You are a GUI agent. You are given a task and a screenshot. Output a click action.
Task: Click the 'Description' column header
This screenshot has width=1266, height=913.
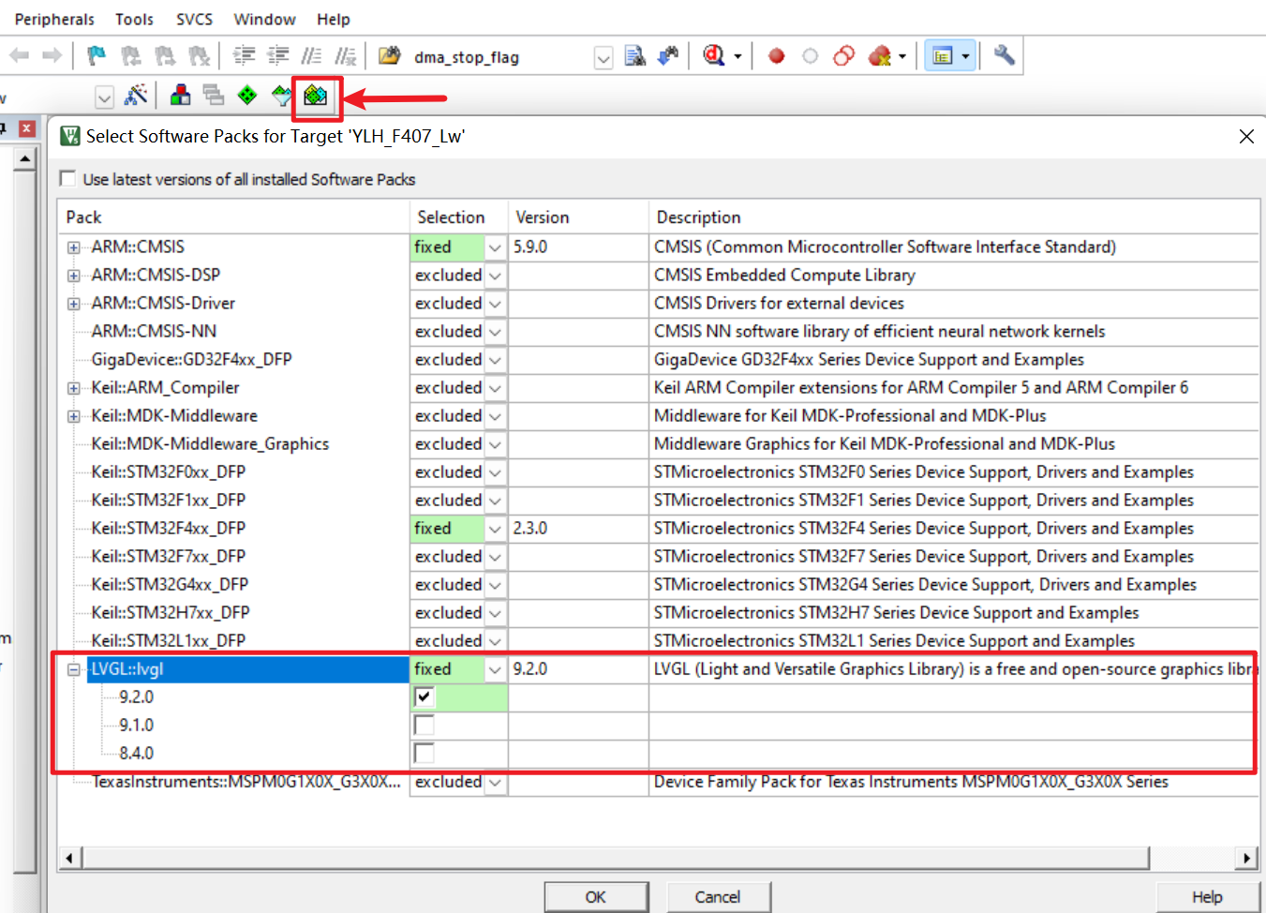pos(953,217)
